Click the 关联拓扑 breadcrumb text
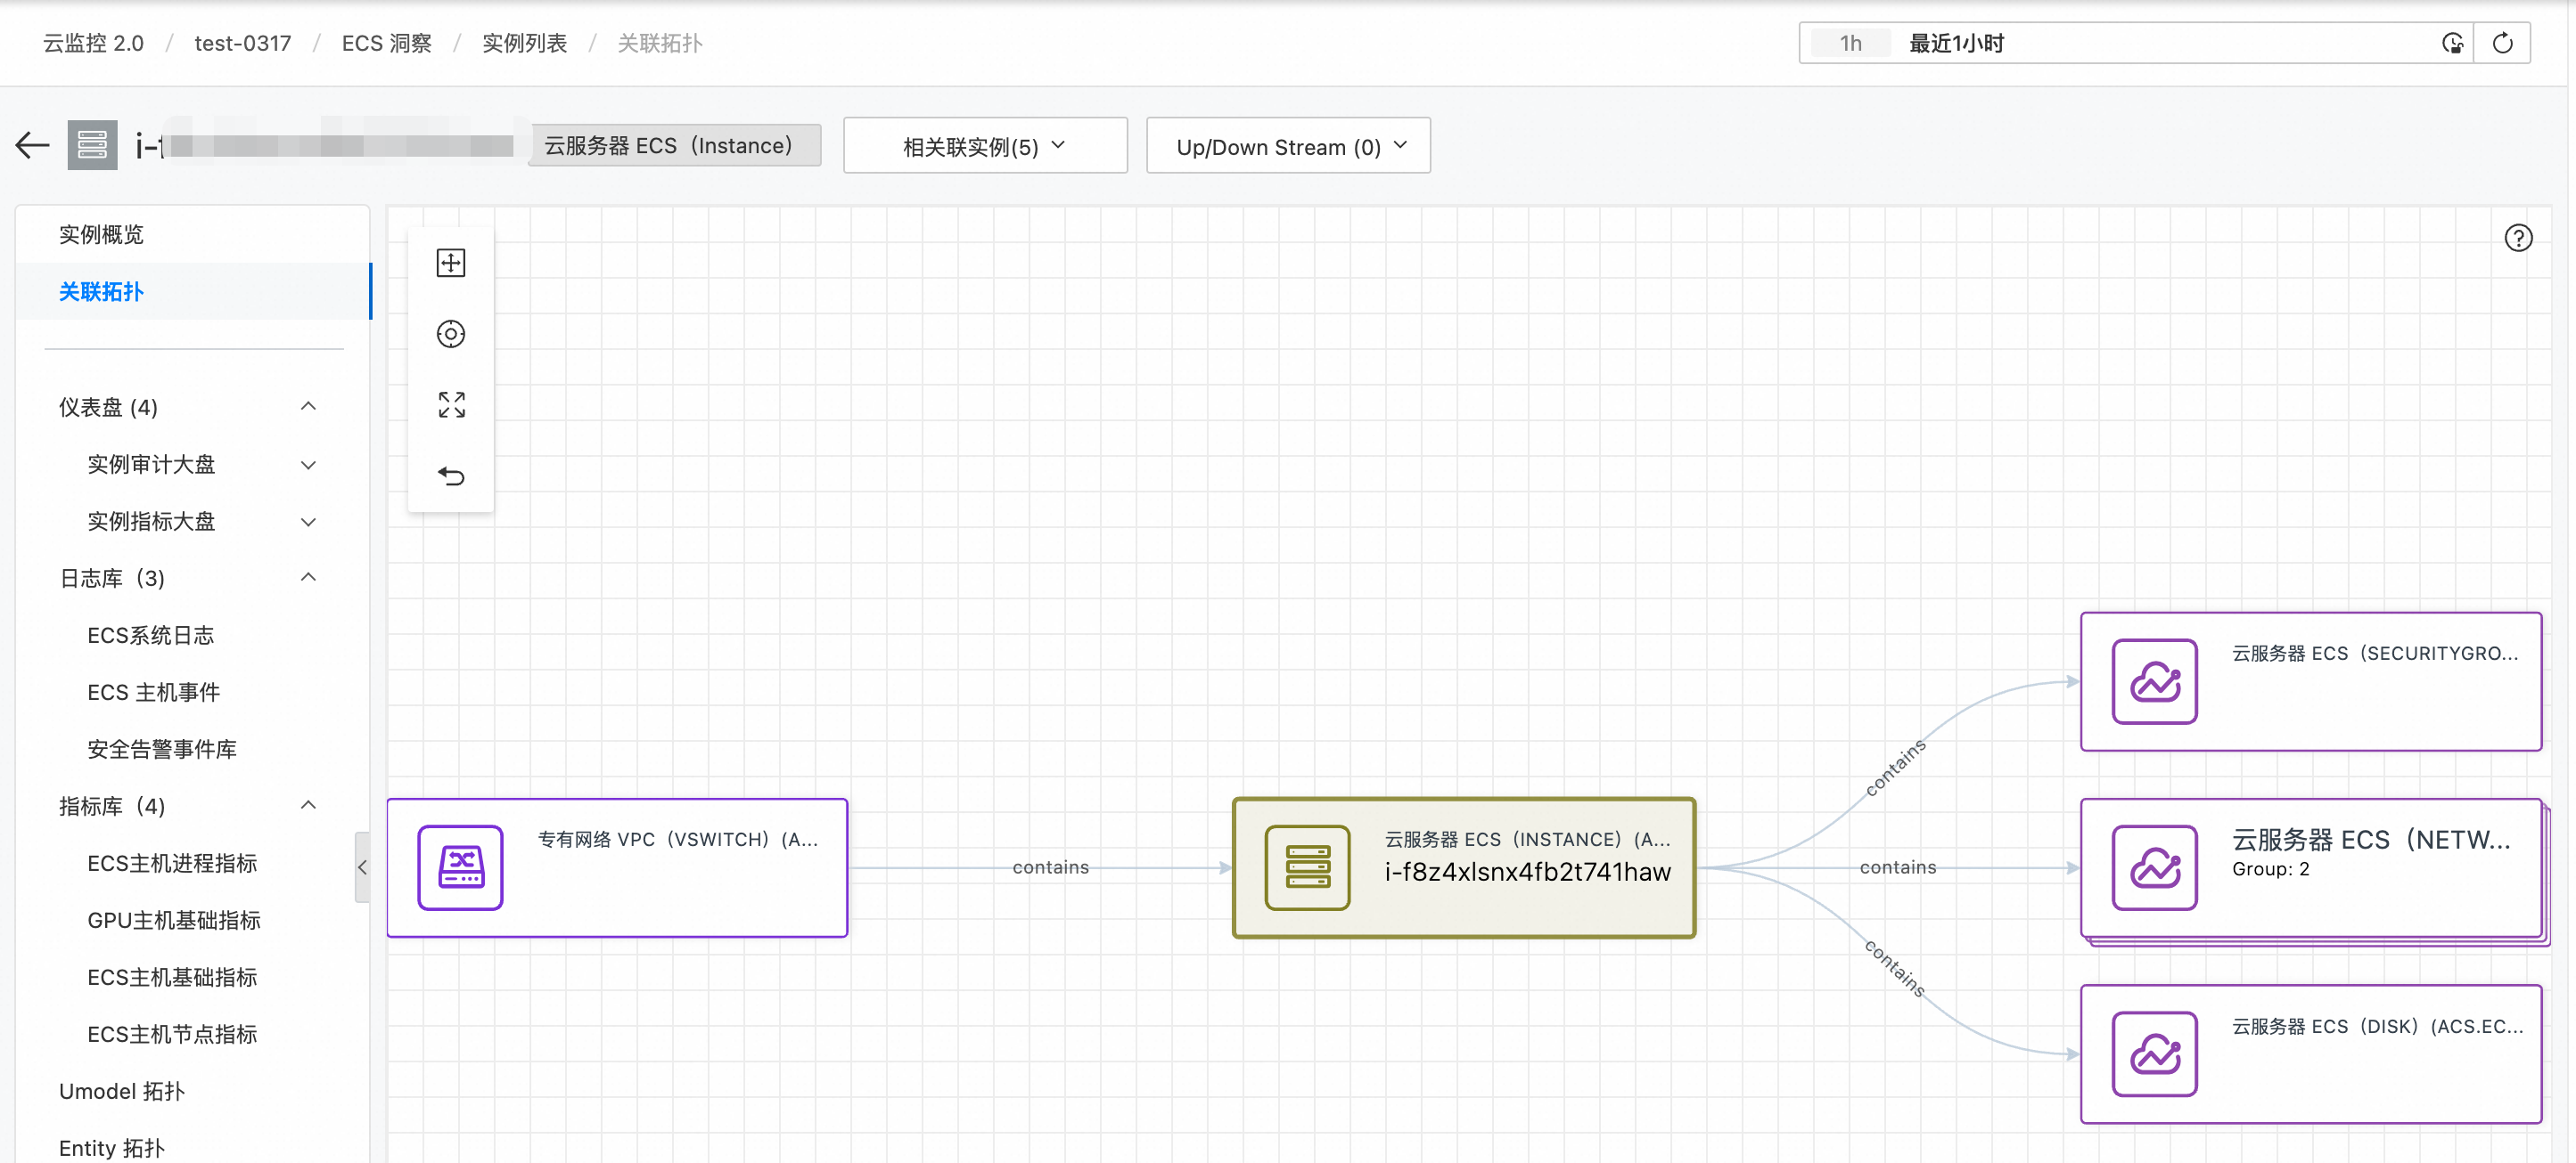 tap(660, 43)
